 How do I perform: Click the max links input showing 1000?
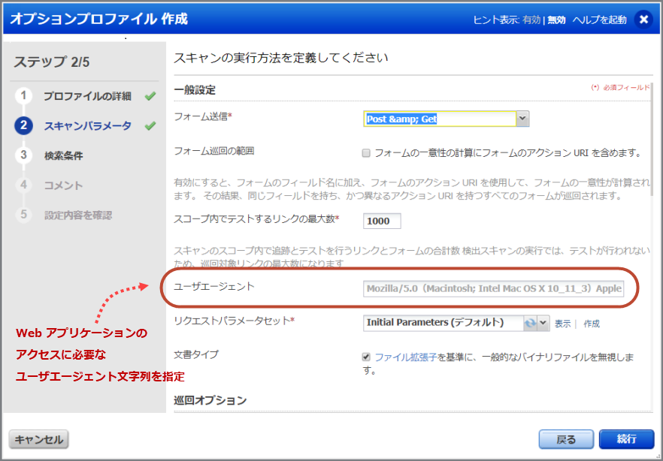tap(382, 221)
